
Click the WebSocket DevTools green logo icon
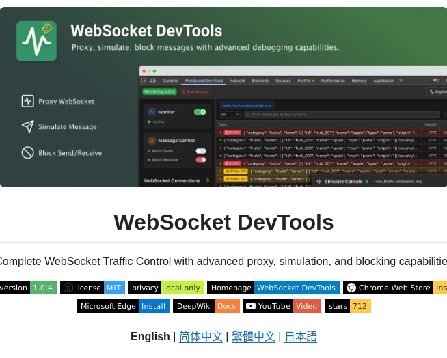coord(36,41)
